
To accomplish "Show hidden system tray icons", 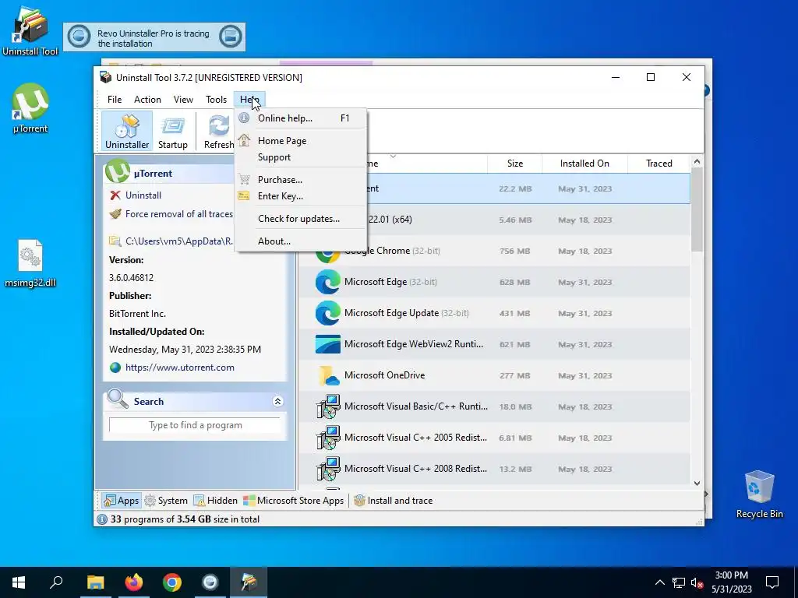I will click(x=659, y=582).
